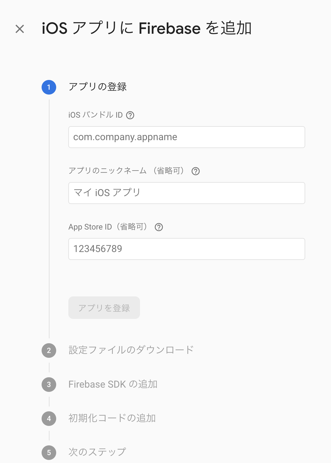The width and height of the screenshot is (331, 463).
Task: Click the iOS バンドル ID field label
Action: pos(95,115)
